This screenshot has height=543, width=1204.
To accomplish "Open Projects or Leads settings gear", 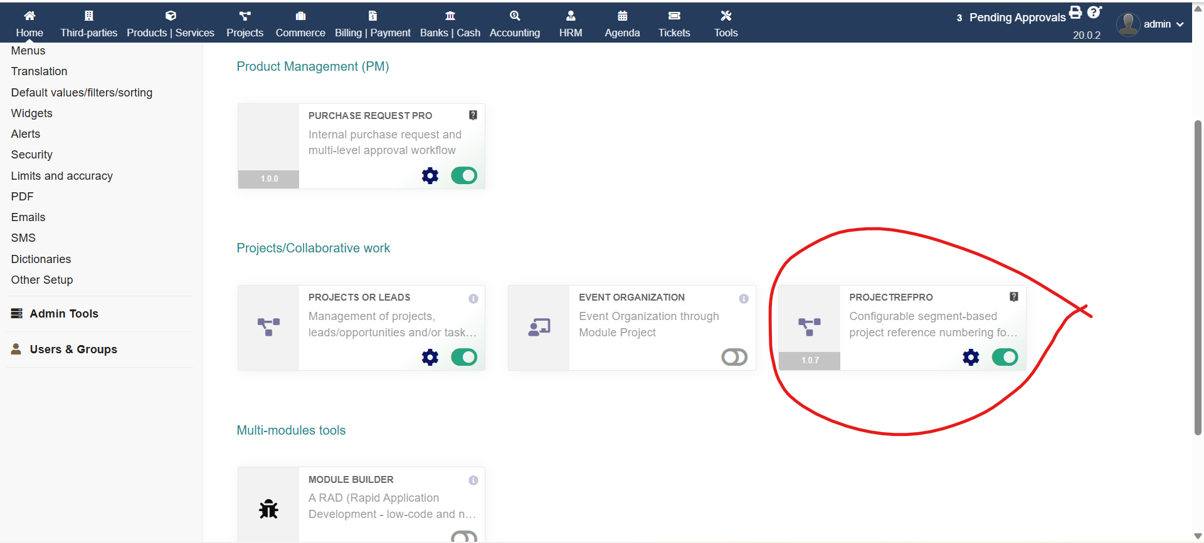I will [430, 357].
